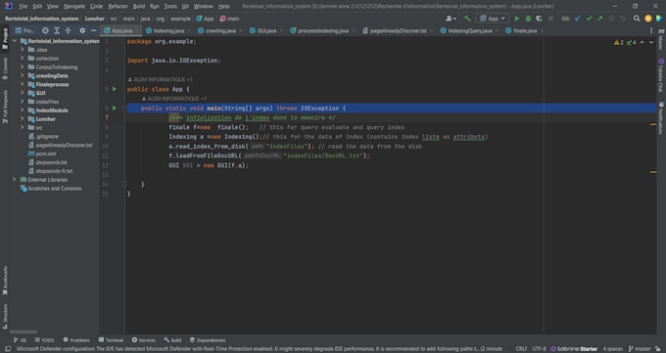Hide the Project panel with minus icon
666x353 pixels.
tap(93, 30)
